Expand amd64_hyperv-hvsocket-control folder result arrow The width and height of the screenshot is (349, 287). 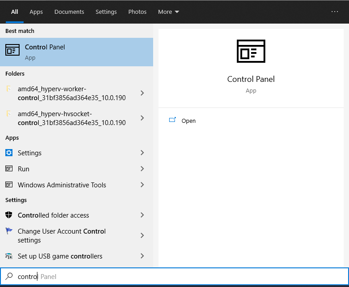click(x=142, y=118)
